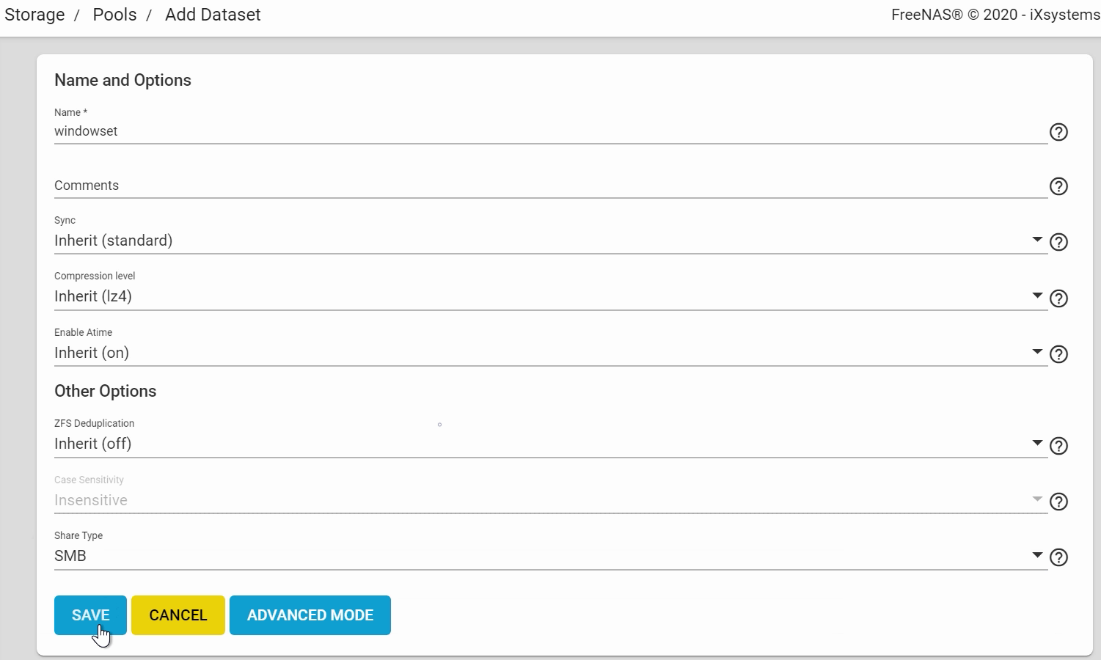Image resolution: width=1101 pixels, height=660 pixels.
Task: Cancel adding the dataset
Action: pyautogui.click(x=178, y=615)
